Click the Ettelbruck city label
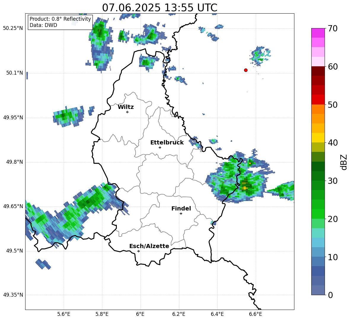Viewport: 351px width, 320px height. point(167,143)
